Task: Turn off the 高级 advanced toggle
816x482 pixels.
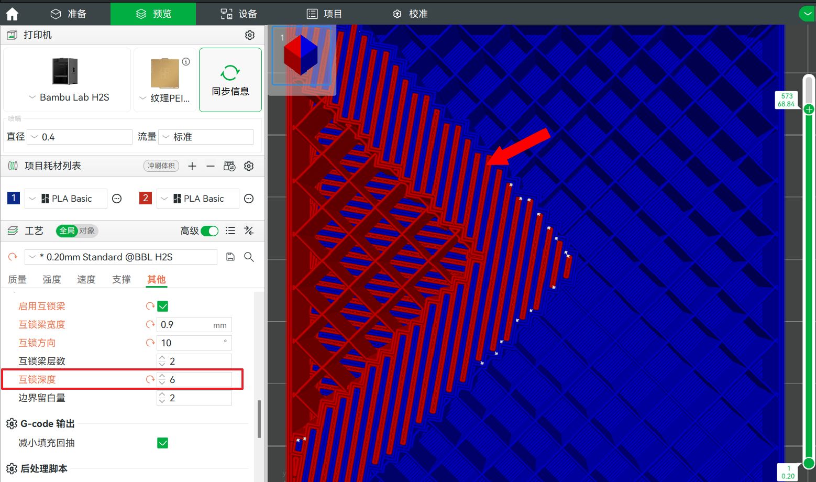Action: click(x=209, y=231)
